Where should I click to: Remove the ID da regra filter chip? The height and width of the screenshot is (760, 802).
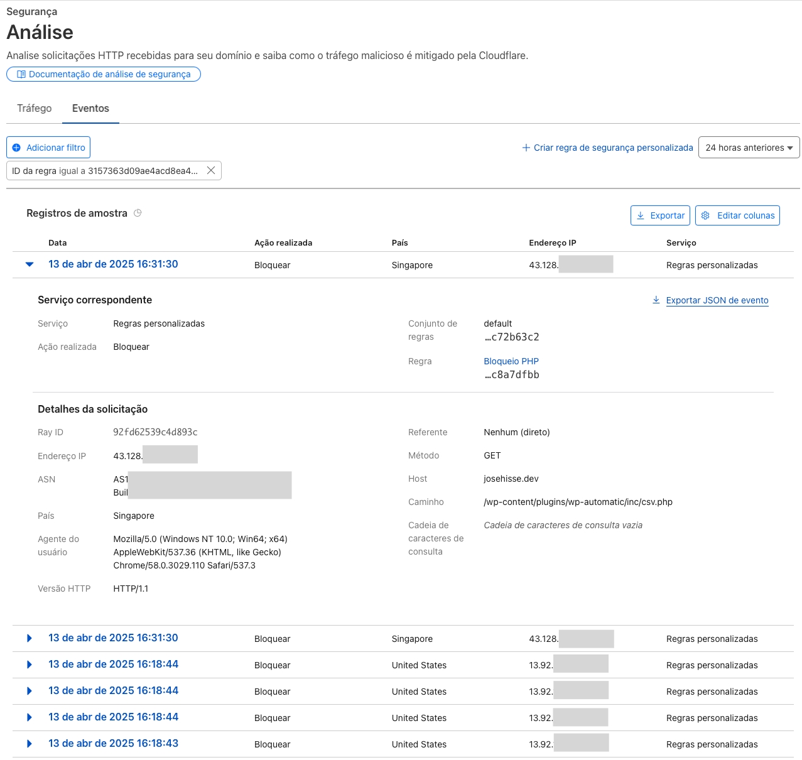[x=211, y=170]
